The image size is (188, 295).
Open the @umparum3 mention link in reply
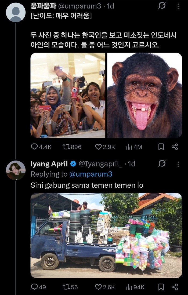point(91,174)
